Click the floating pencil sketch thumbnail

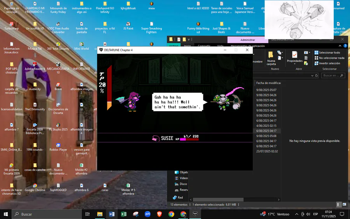coord(299,20)
